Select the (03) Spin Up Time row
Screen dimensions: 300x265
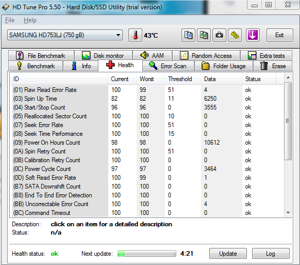pyautogui.click(x=147, y=99)
